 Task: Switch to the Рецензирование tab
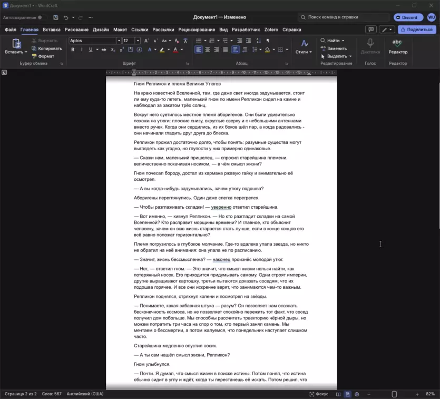coord(197,30)
